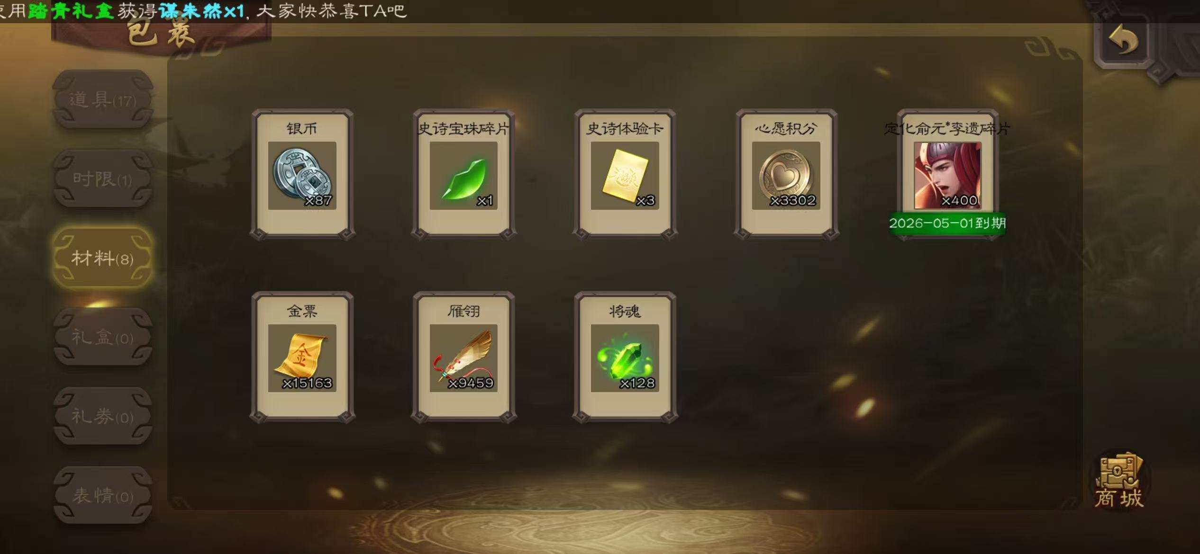The width and height of the screenshot is (1200, 554).
Task: Open the 礼券(0) tab
Action: (102, 416)
